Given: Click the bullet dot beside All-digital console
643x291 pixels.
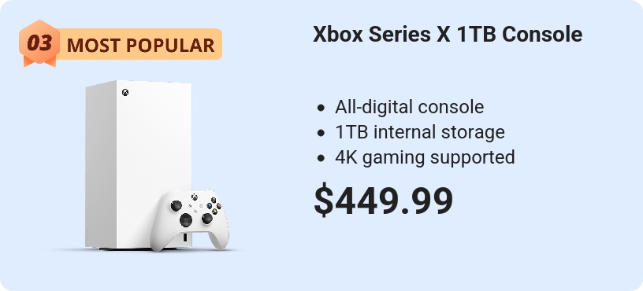Looking at the screenshot, I should tap(321, 108).
